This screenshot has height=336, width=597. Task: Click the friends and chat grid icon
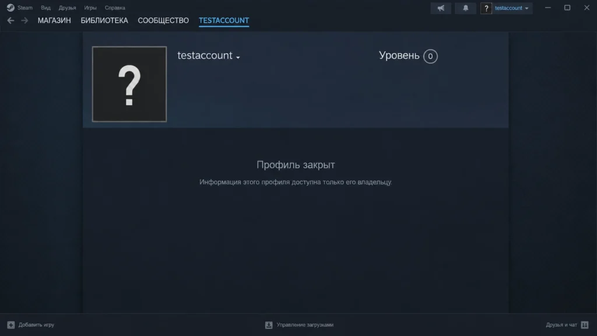585,324
